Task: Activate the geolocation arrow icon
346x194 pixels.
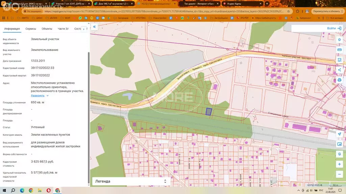Action: [339, 134]
